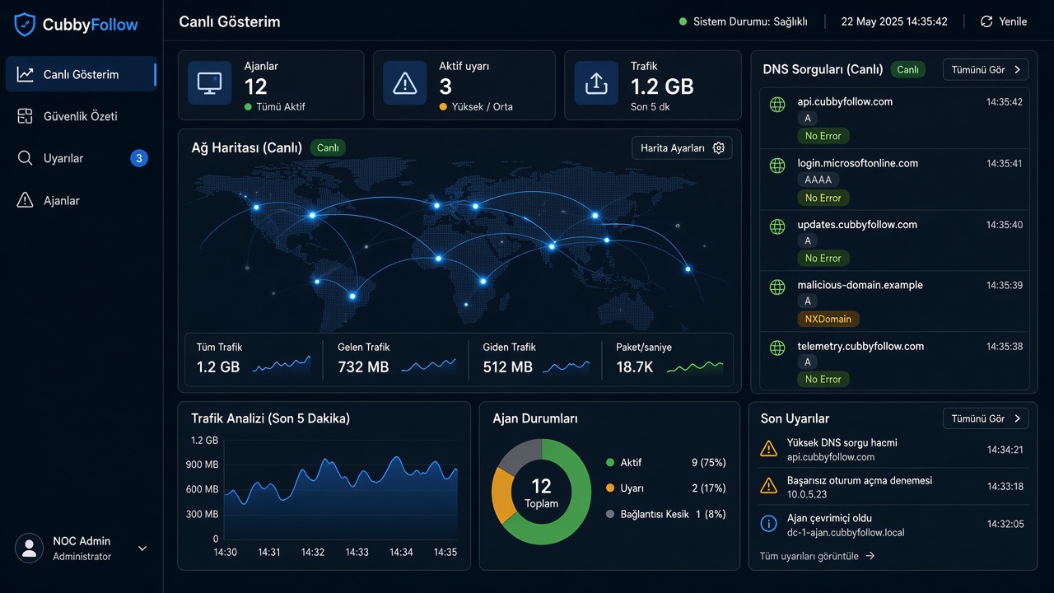Image resolution: width=1054 pixels, height=593 pixels.
Task: Toggle the Canlı badge on DNS Sorguları
Action: tap(908, 70)
